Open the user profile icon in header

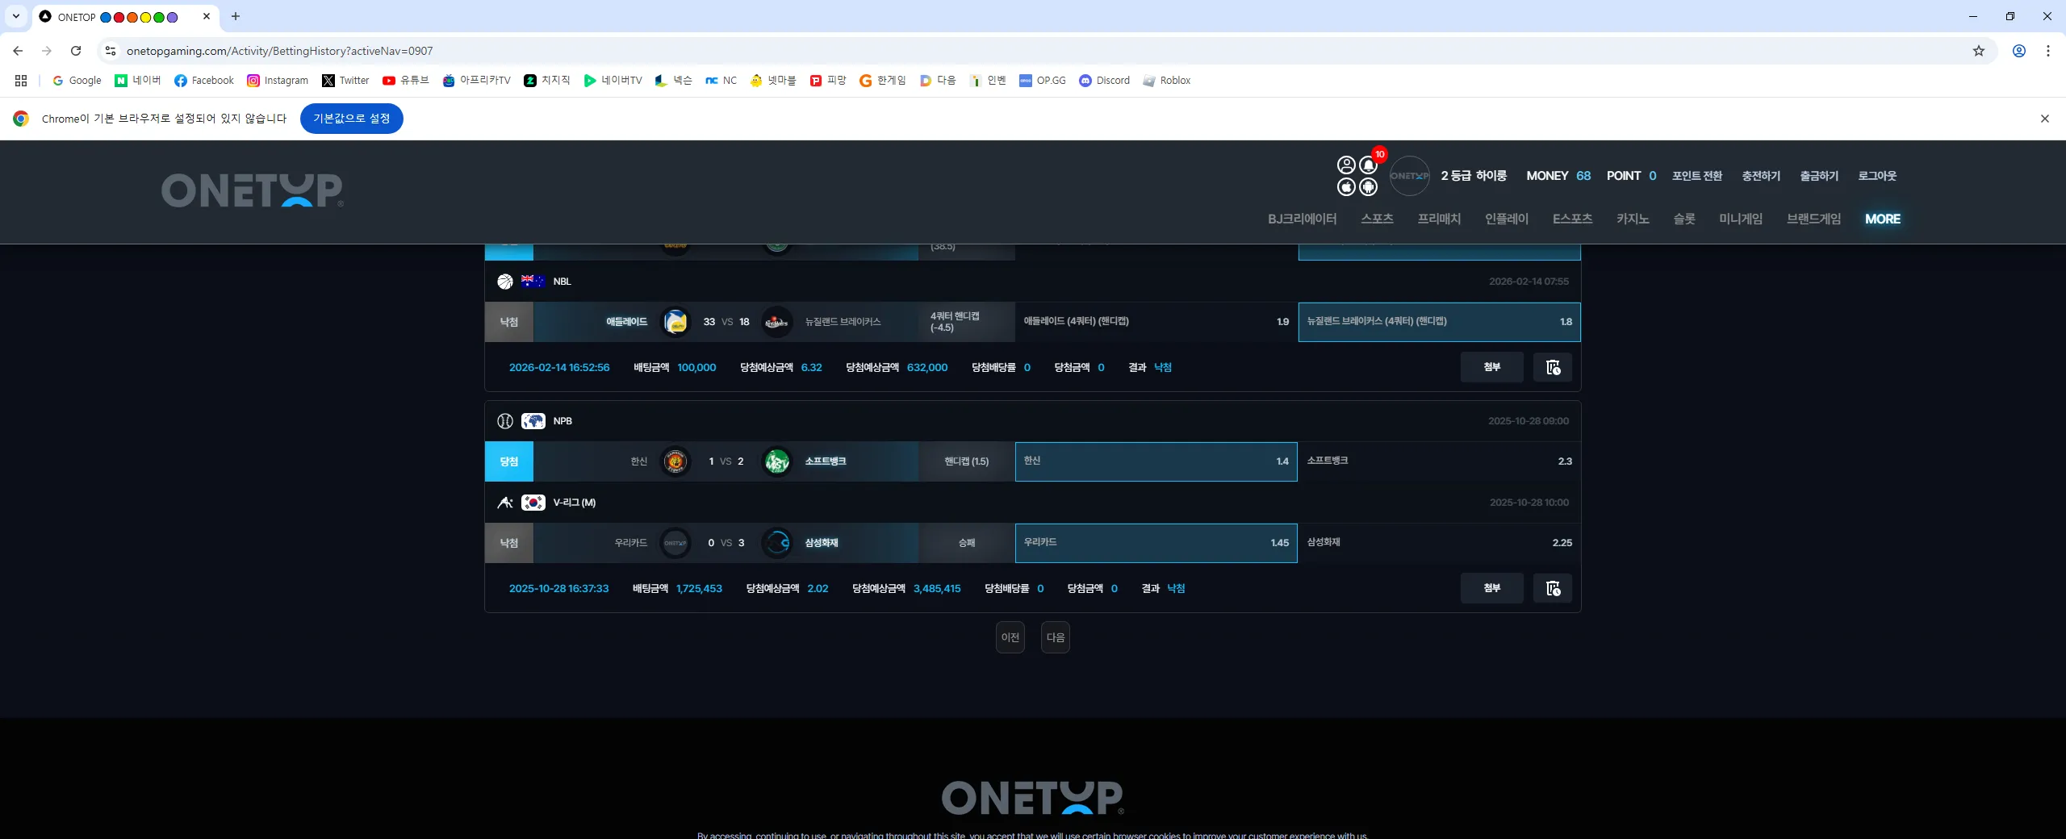point(1346,165)
